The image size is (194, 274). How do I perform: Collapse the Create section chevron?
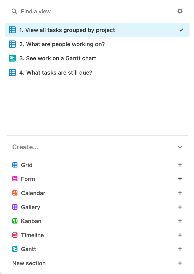pyautogui.click(x=180, y=147)
